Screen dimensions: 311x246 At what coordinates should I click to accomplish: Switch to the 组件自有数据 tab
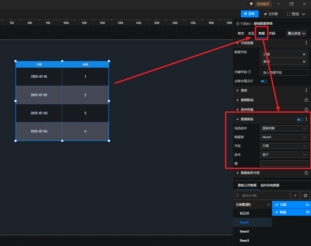coord(270,185)
